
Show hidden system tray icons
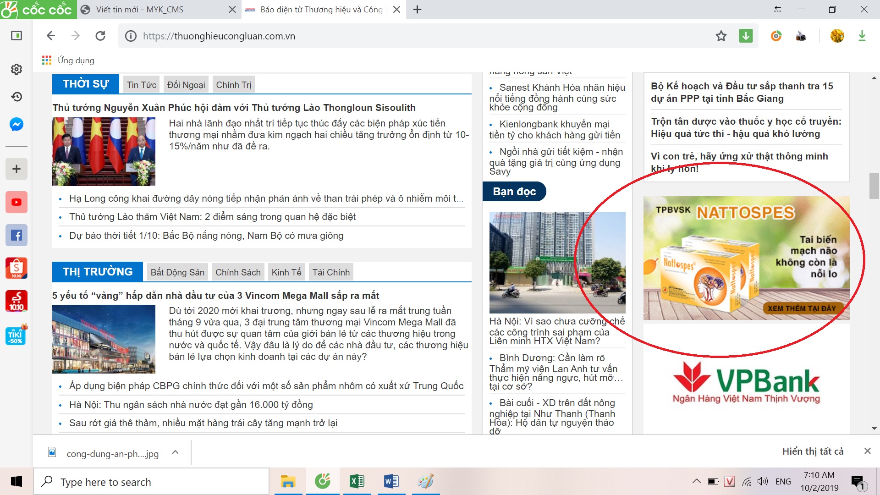coord(696,481)
